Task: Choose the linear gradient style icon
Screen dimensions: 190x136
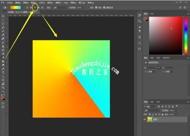Action: click(27, 7)
